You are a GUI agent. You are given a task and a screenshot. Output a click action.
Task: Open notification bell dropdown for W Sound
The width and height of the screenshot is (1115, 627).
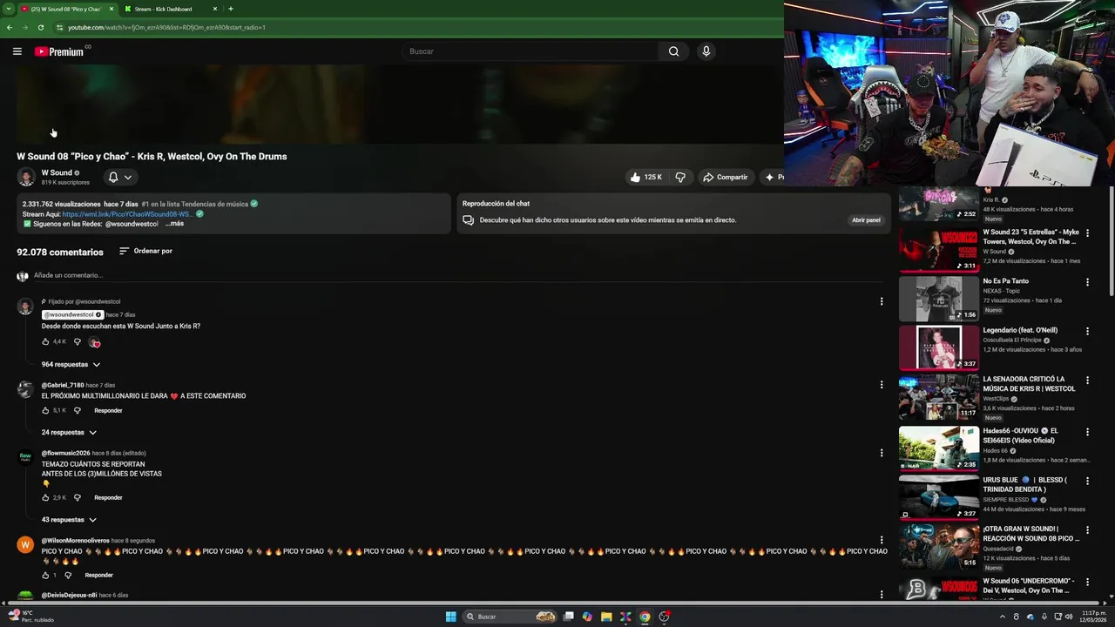(119, 177)
